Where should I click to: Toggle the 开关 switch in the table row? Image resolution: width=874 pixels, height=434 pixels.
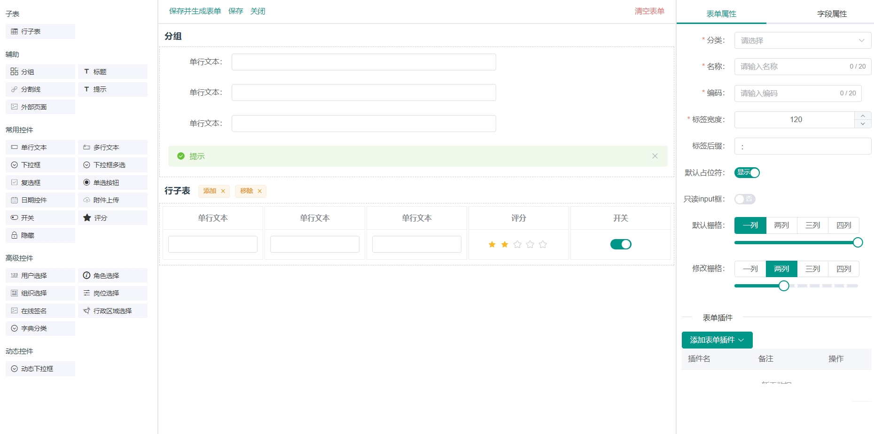click(620, 244)
